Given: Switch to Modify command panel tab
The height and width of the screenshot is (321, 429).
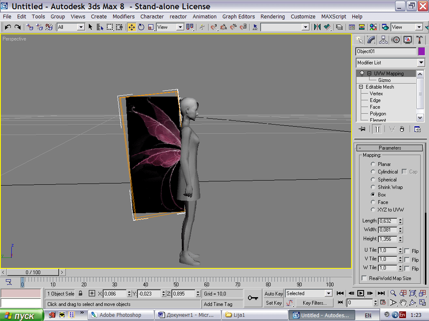Looking at the screenshot, I should 371,40.
